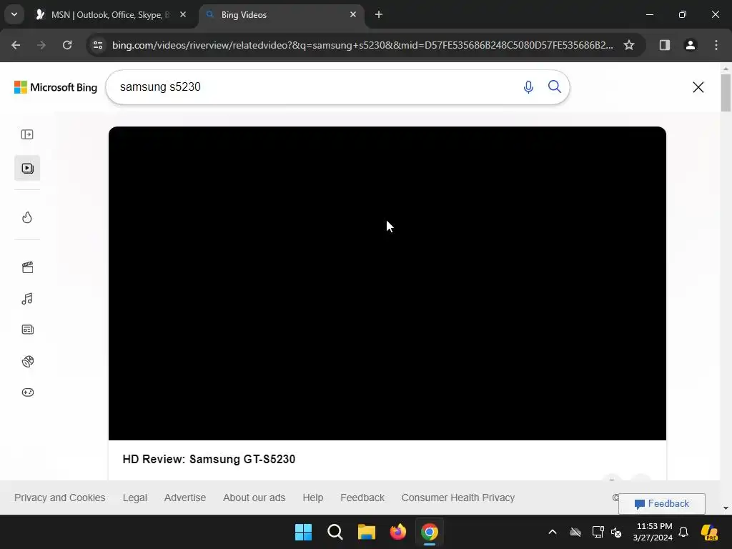Open the network status tray icon
Viewport: 732px width, 549px height.
pyautogui.click(x=598, y=532)
